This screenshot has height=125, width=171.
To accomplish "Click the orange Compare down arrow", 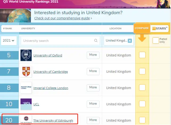I will click(x=142, y=39).
